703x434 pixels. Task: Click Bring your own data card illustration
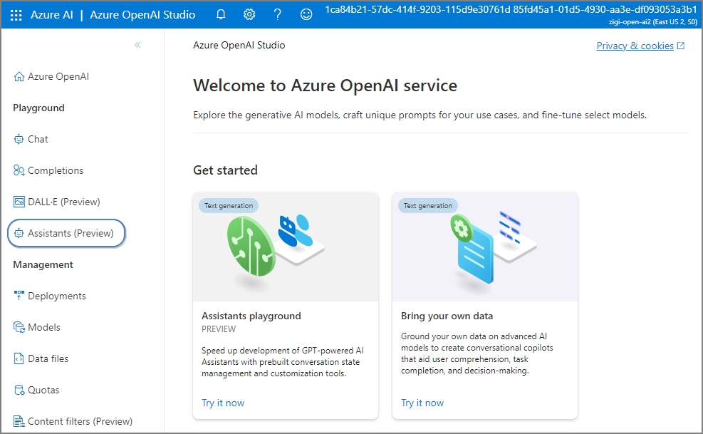click(485, 247)
